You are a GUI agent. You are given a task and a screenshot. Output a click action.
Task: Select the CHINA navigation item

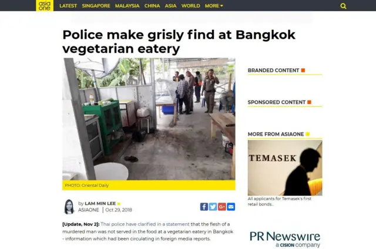tap(152, 6)
